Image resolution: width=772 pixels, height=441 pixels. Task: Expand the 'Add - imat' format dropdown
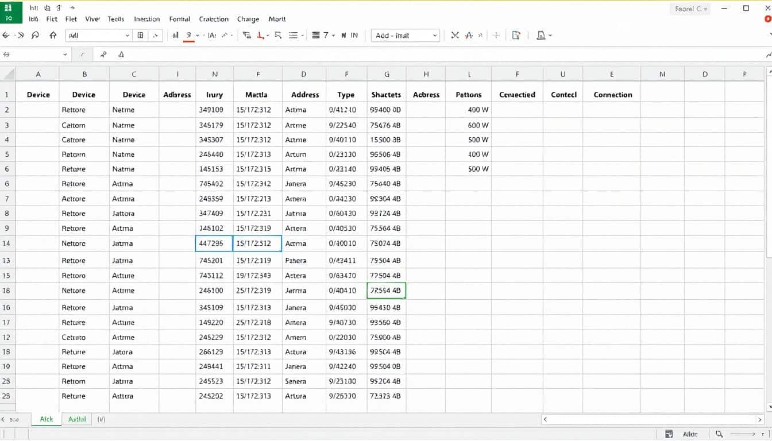[x=435, y=36]
